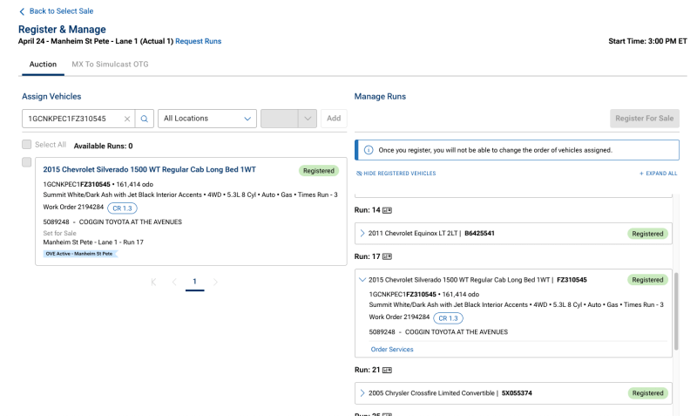
Task: Click the back arrow beside Back to Select Sale
Action: pos(22,11)
